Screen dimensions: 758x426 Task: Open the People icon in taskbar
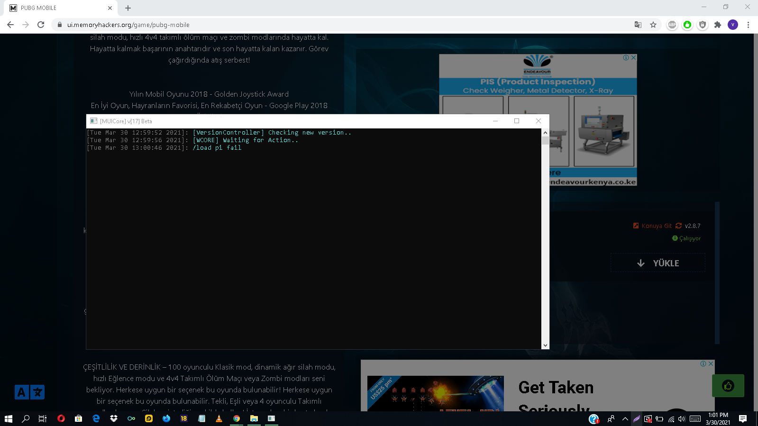[611, 419]
